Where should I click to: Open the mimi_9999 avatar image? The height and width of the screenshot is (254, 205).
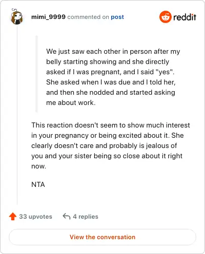(x=16, y=16)
